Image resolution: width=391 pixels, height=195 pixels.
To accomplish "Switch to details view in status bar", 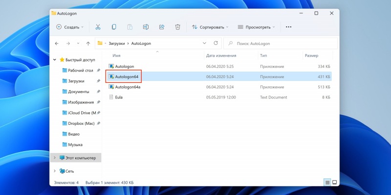I will pos(327,182).
